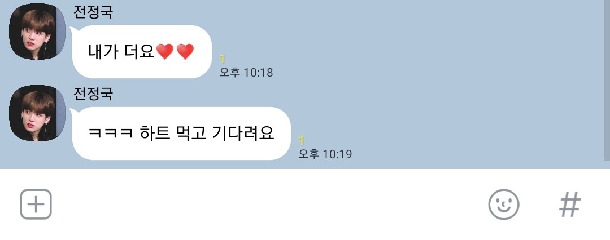Click the second red heart emoji

click(x=185, y=52)
